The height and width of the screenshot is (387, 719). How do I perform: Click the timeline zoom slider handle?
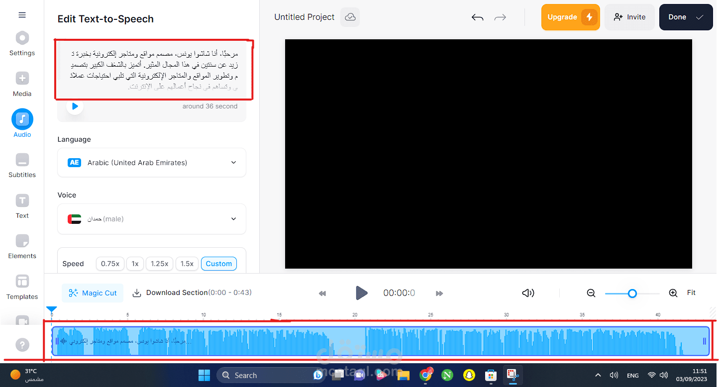pyautogui.click(x=632, y=293)
